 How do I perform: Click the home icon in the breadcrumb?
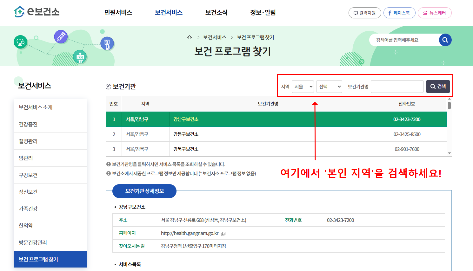[190, 37]
